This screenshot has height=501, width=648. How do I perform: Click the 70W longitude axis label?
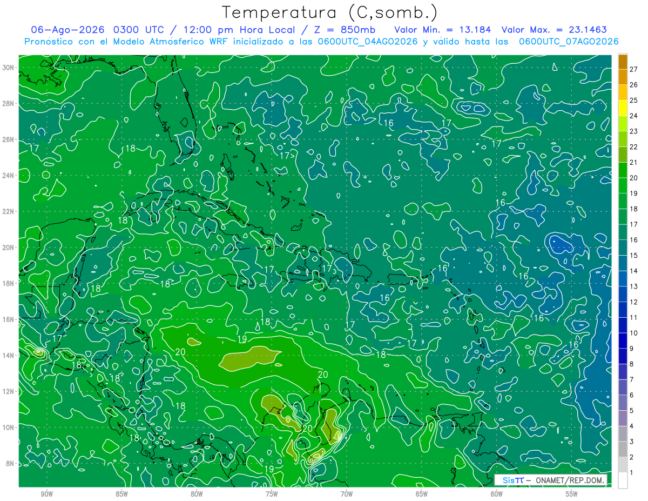tap(347, 494)
